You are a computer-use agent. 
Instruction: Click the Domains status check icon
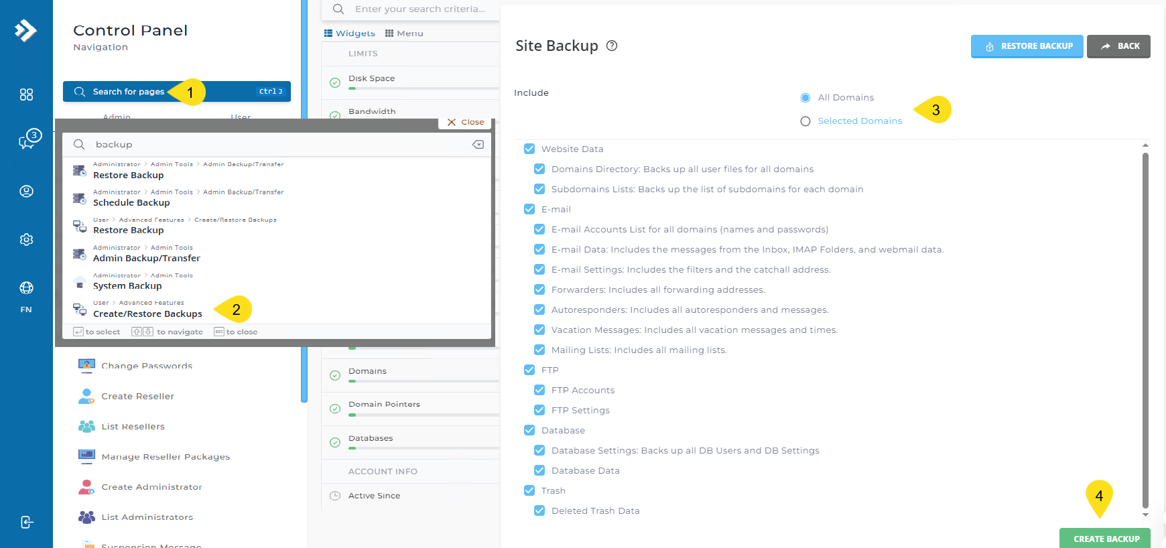tap(335, 376)
